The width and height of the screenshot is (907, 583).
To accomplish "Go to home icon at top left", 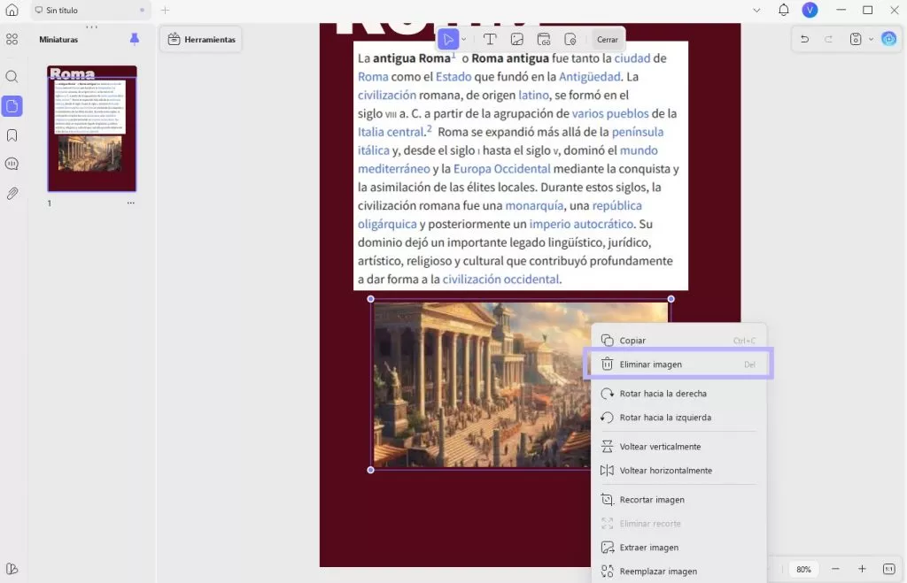I will [12, 10].
